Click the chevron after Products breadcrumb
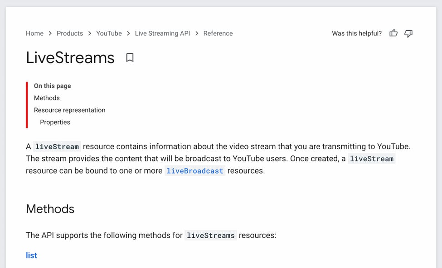 click(x=89, y=33)
